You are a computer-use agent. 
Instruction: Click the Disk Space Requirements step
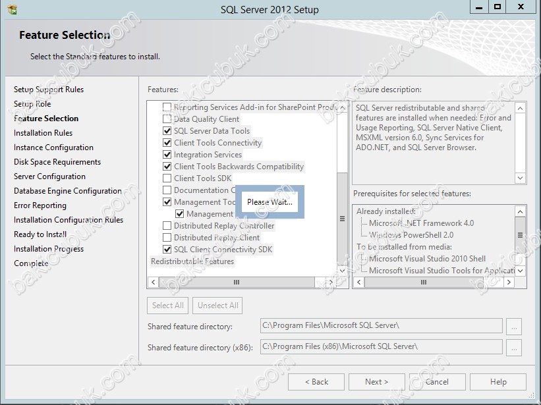click(x=57, y=162)
